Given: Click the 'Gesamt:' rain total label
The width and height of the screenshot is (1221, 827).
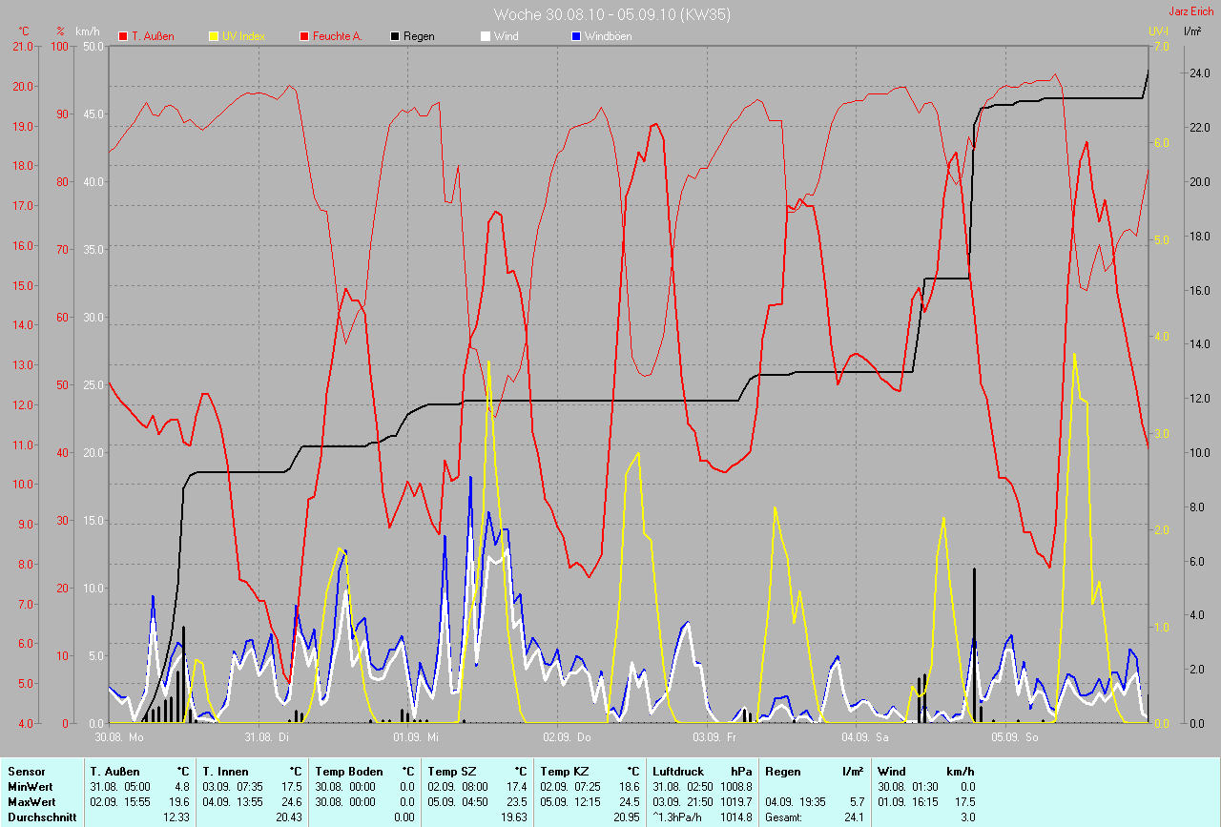Looking at the screenshot, I should [x=784, y=817].
